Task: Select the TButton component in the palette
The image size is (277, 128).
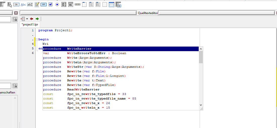Action: [16, 5]
